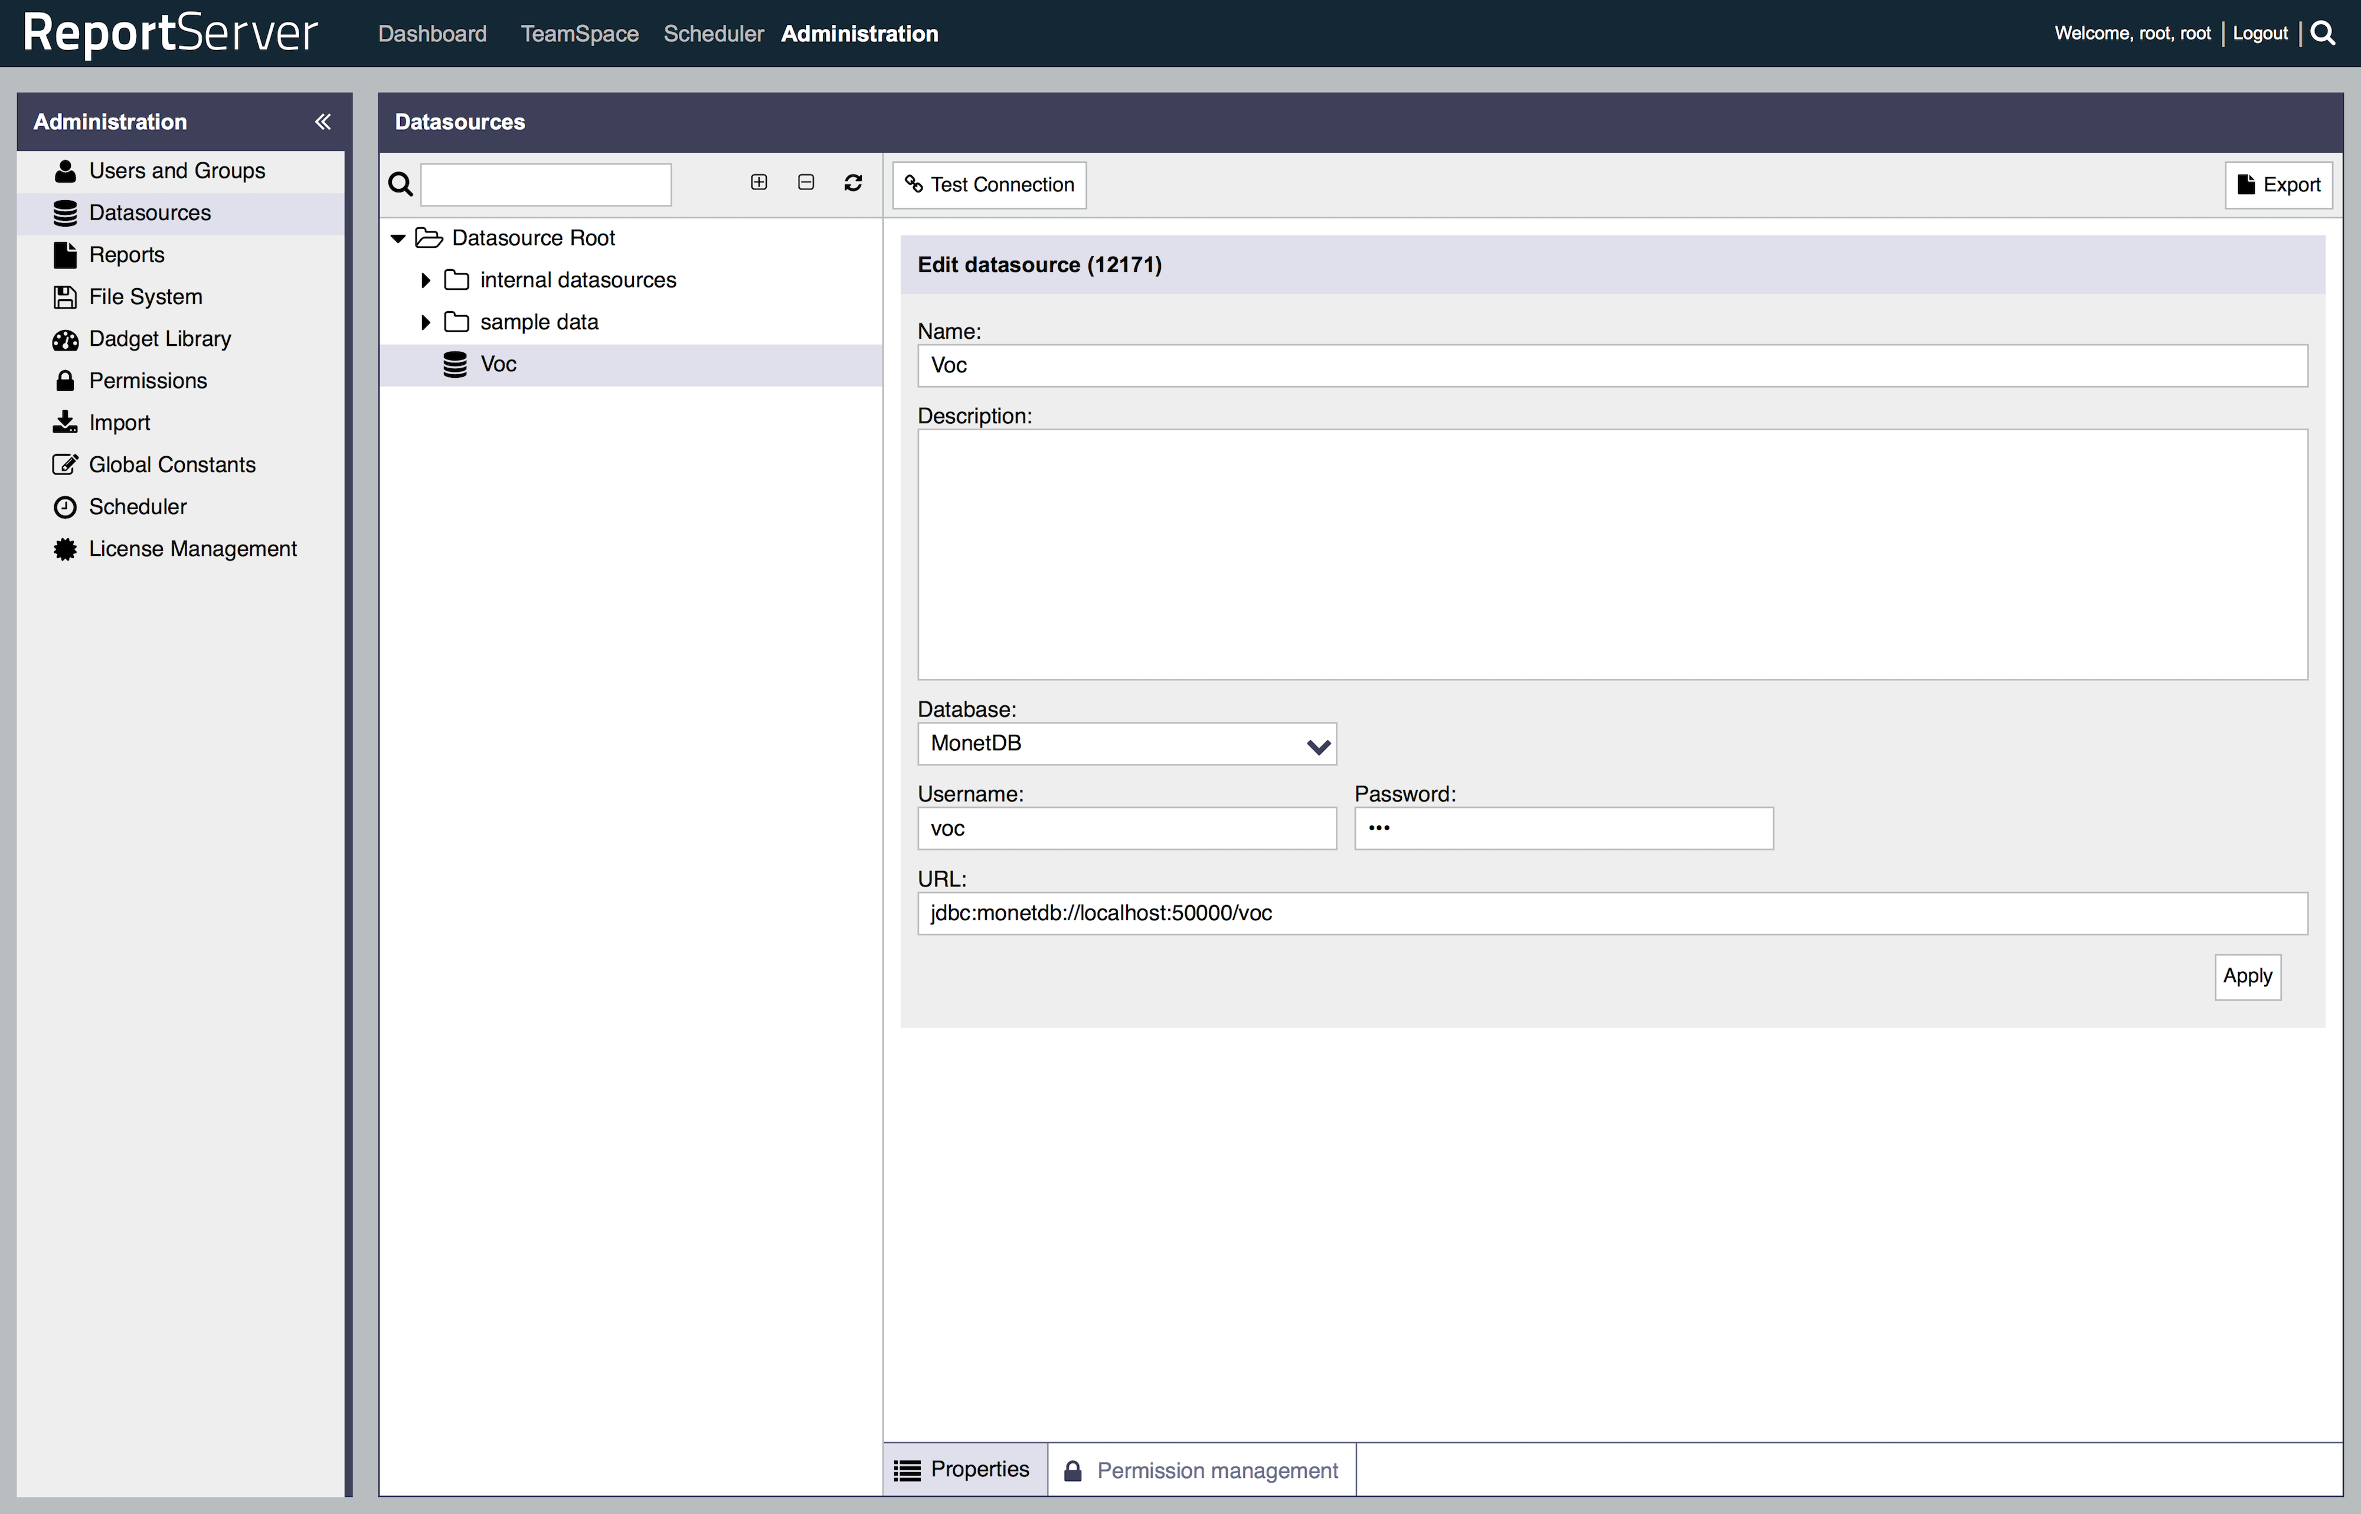Collapse the Administration side panel
Image resolution: width=2361 pixels, height=1514 pixels.
point(322,122)
